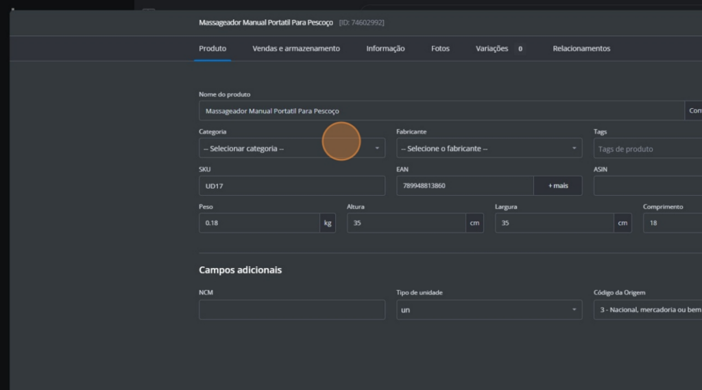Switch to the Produto tab
Image resolution: width=702 pixels, height=390 pixels.
point(213,49)
